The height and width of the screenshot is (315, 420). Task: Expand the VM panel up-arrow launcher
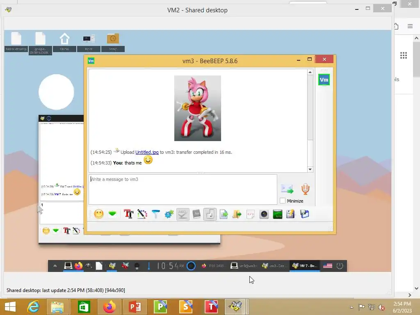pyautogui.click(x=55, y=266)
